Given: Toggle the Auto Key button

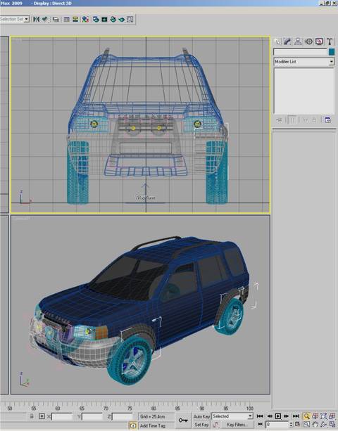Looking at the screenshot, I should (x=201, y=416).
